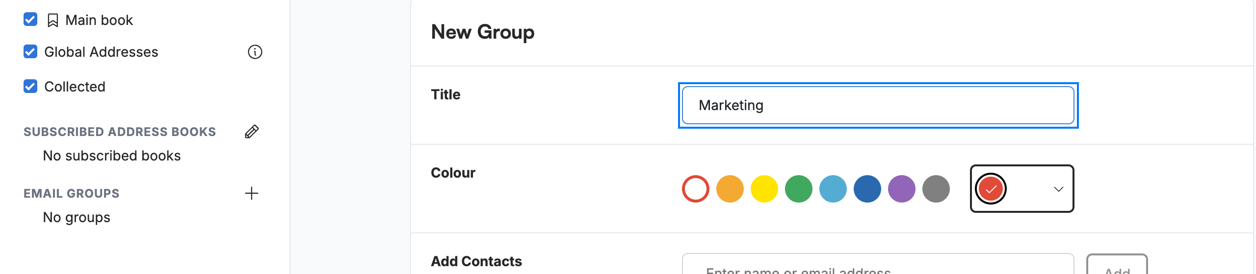Click the Global Addresses info icon
1256x274 pixels.
[x=255, y=52]
